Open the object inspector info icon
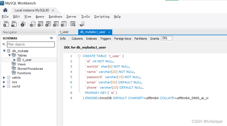 pos(23,24)
